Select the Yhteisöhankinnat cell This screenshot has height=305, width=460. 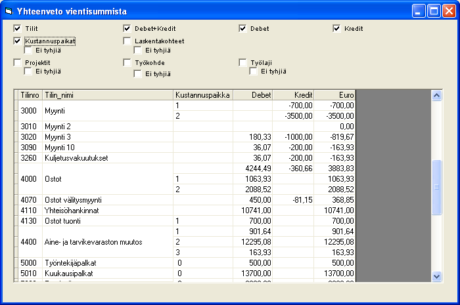click(x=108, y=211)
